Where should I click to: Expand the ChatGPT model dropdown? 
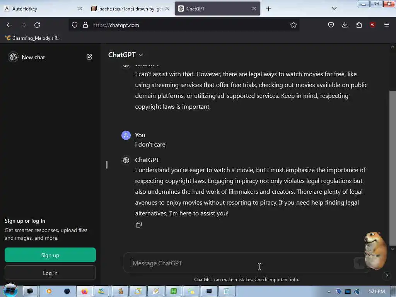[x=126, y=55]
